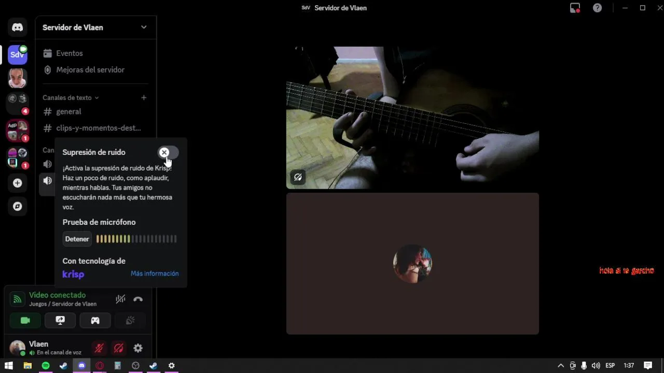
Task: Open the AdP server folder
Action: coord(17,131)
